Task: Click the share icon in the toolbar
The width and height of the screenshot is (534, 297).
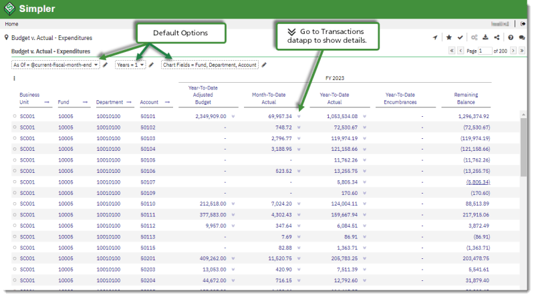Action: [x=497, y=37]
